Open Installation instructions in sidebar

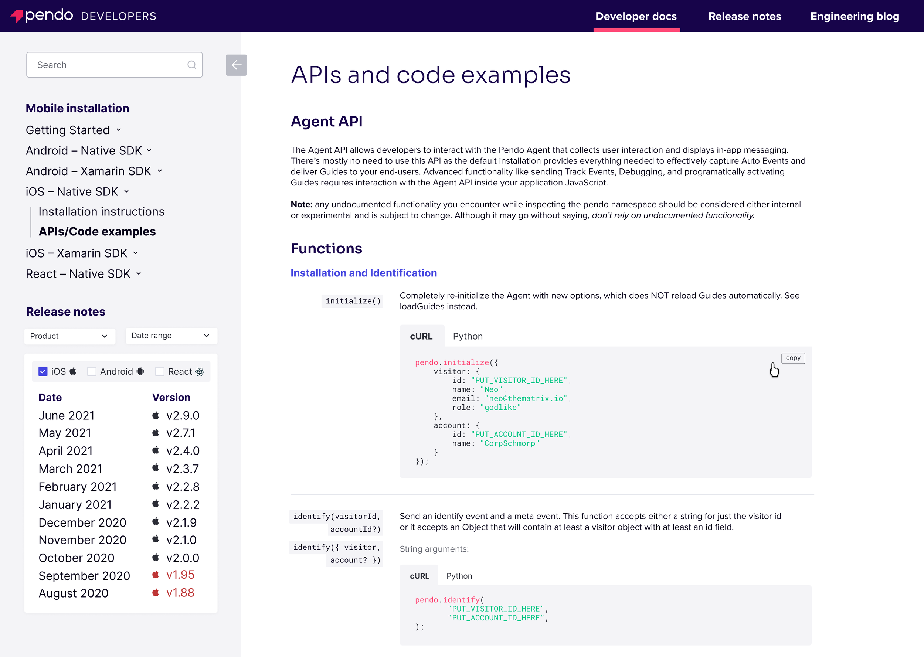[101, 212]
